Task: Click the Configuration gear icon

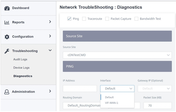Action: click(x=7, y=37)
